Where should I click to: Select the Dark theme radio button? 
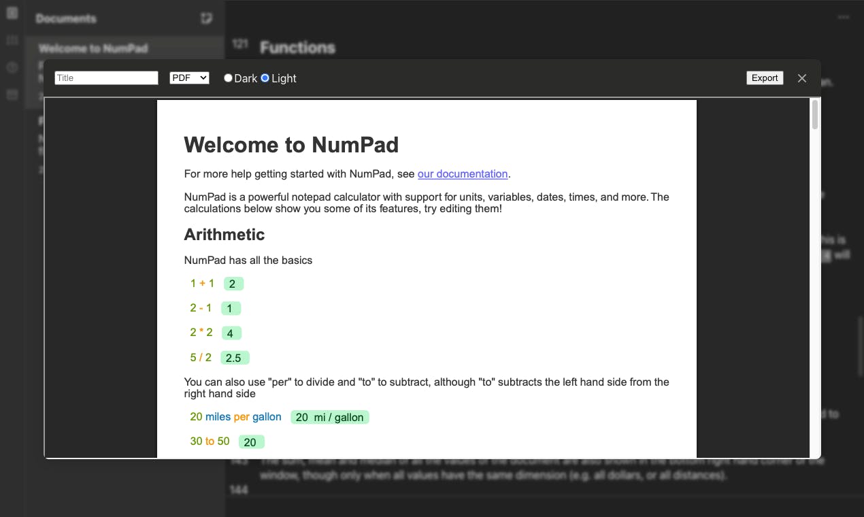pos(228,78)
